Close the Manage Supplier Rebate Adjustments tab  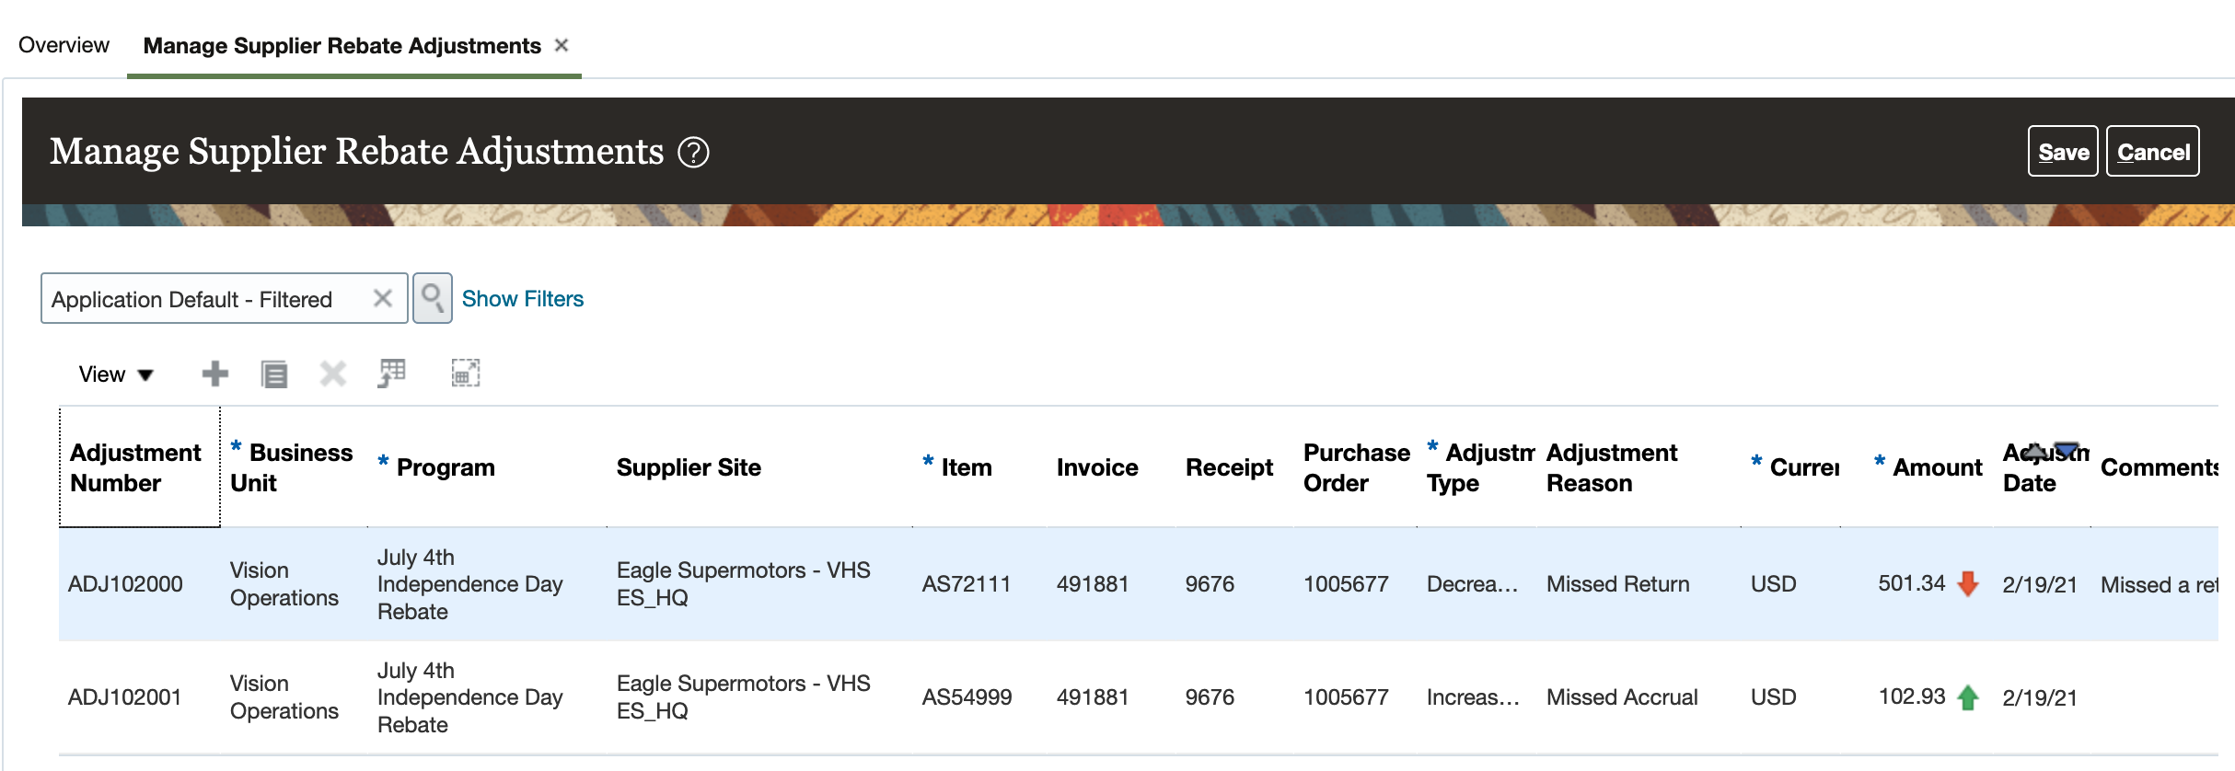(x=562, y=45)
